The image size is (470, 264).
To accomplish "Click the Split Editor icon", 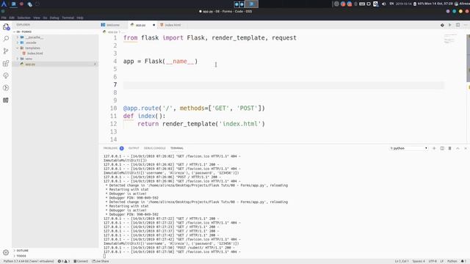I will [458, 25].
